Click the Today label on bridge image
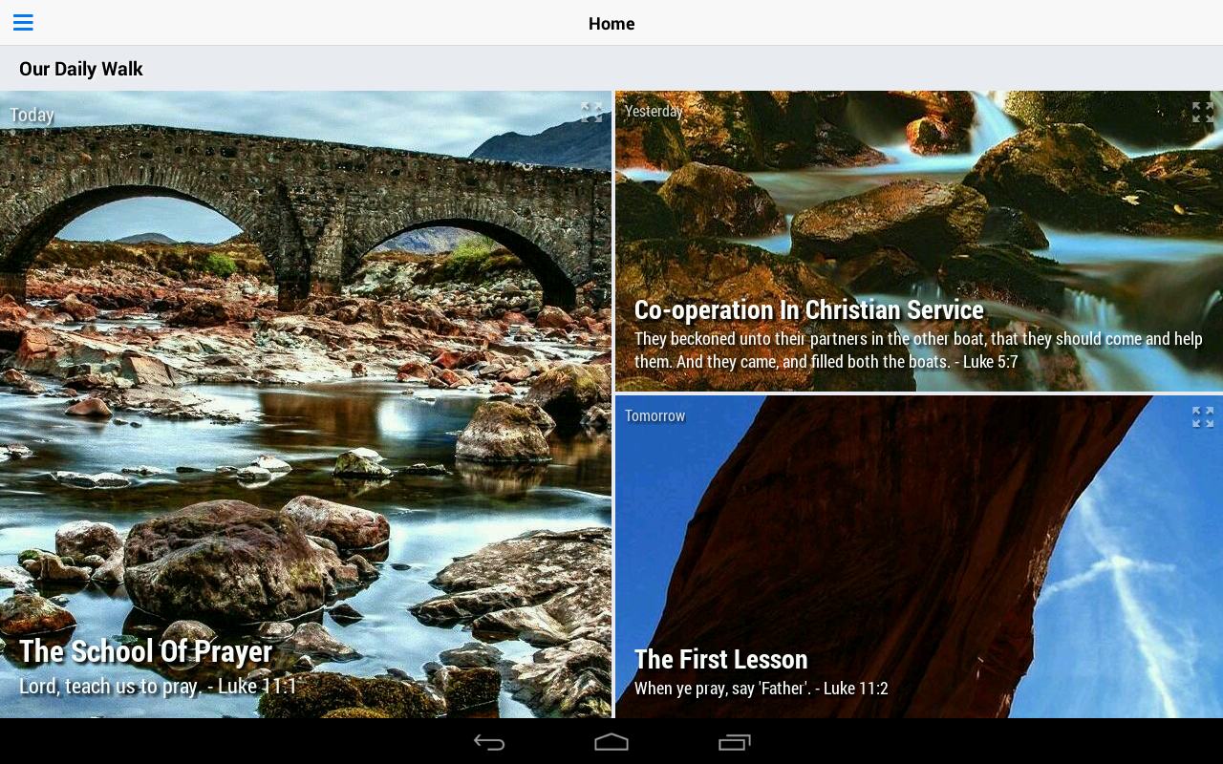The image size is (1223, 764). coord(32,115)
